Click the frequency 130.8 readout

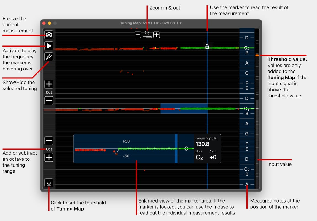click(x=202, y=144)
